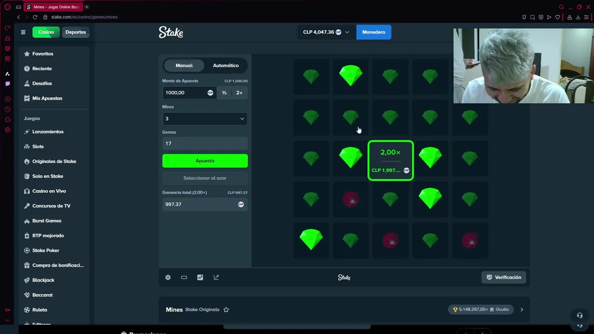Click the pin icon in address bar
Viewport: 594px width, 334px height.
pyautogui.click(x=524, y=17)
